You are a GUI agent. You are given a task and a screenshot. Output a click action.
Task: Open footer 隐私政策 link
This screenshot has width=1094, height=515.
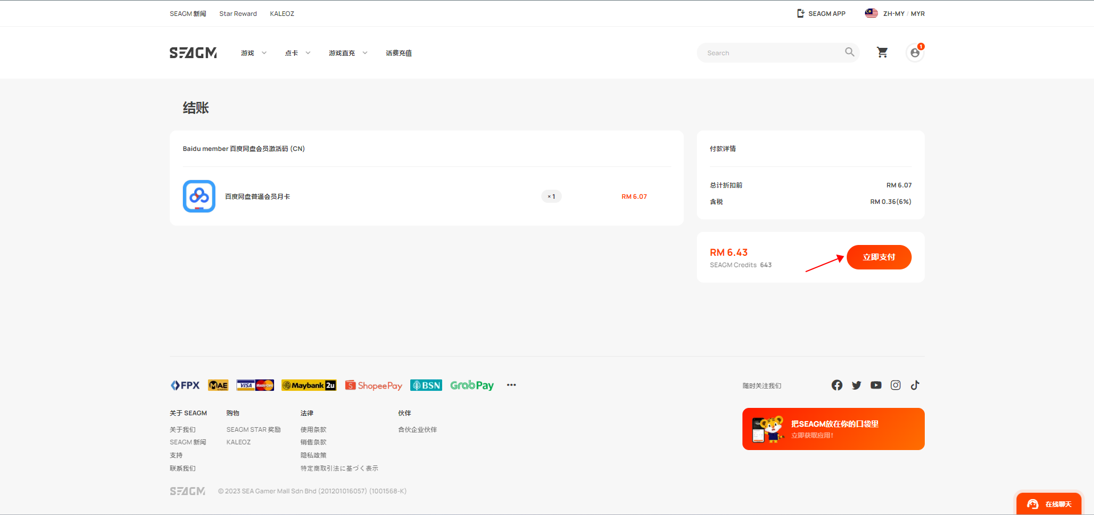tap(313, 455)
